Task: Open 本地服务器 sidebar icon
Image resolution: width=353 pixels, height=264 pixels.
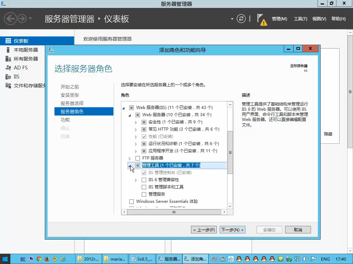Action: 8,50
